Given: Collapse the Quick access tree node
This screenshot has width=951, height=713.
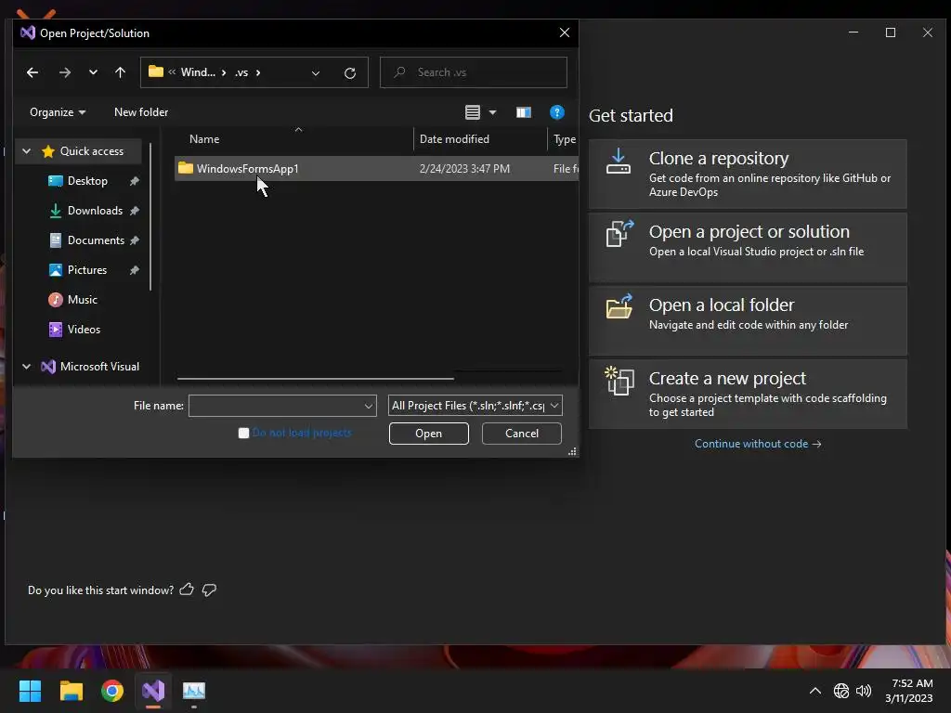Looking at the screenshot, I should [x=27, y=151].
